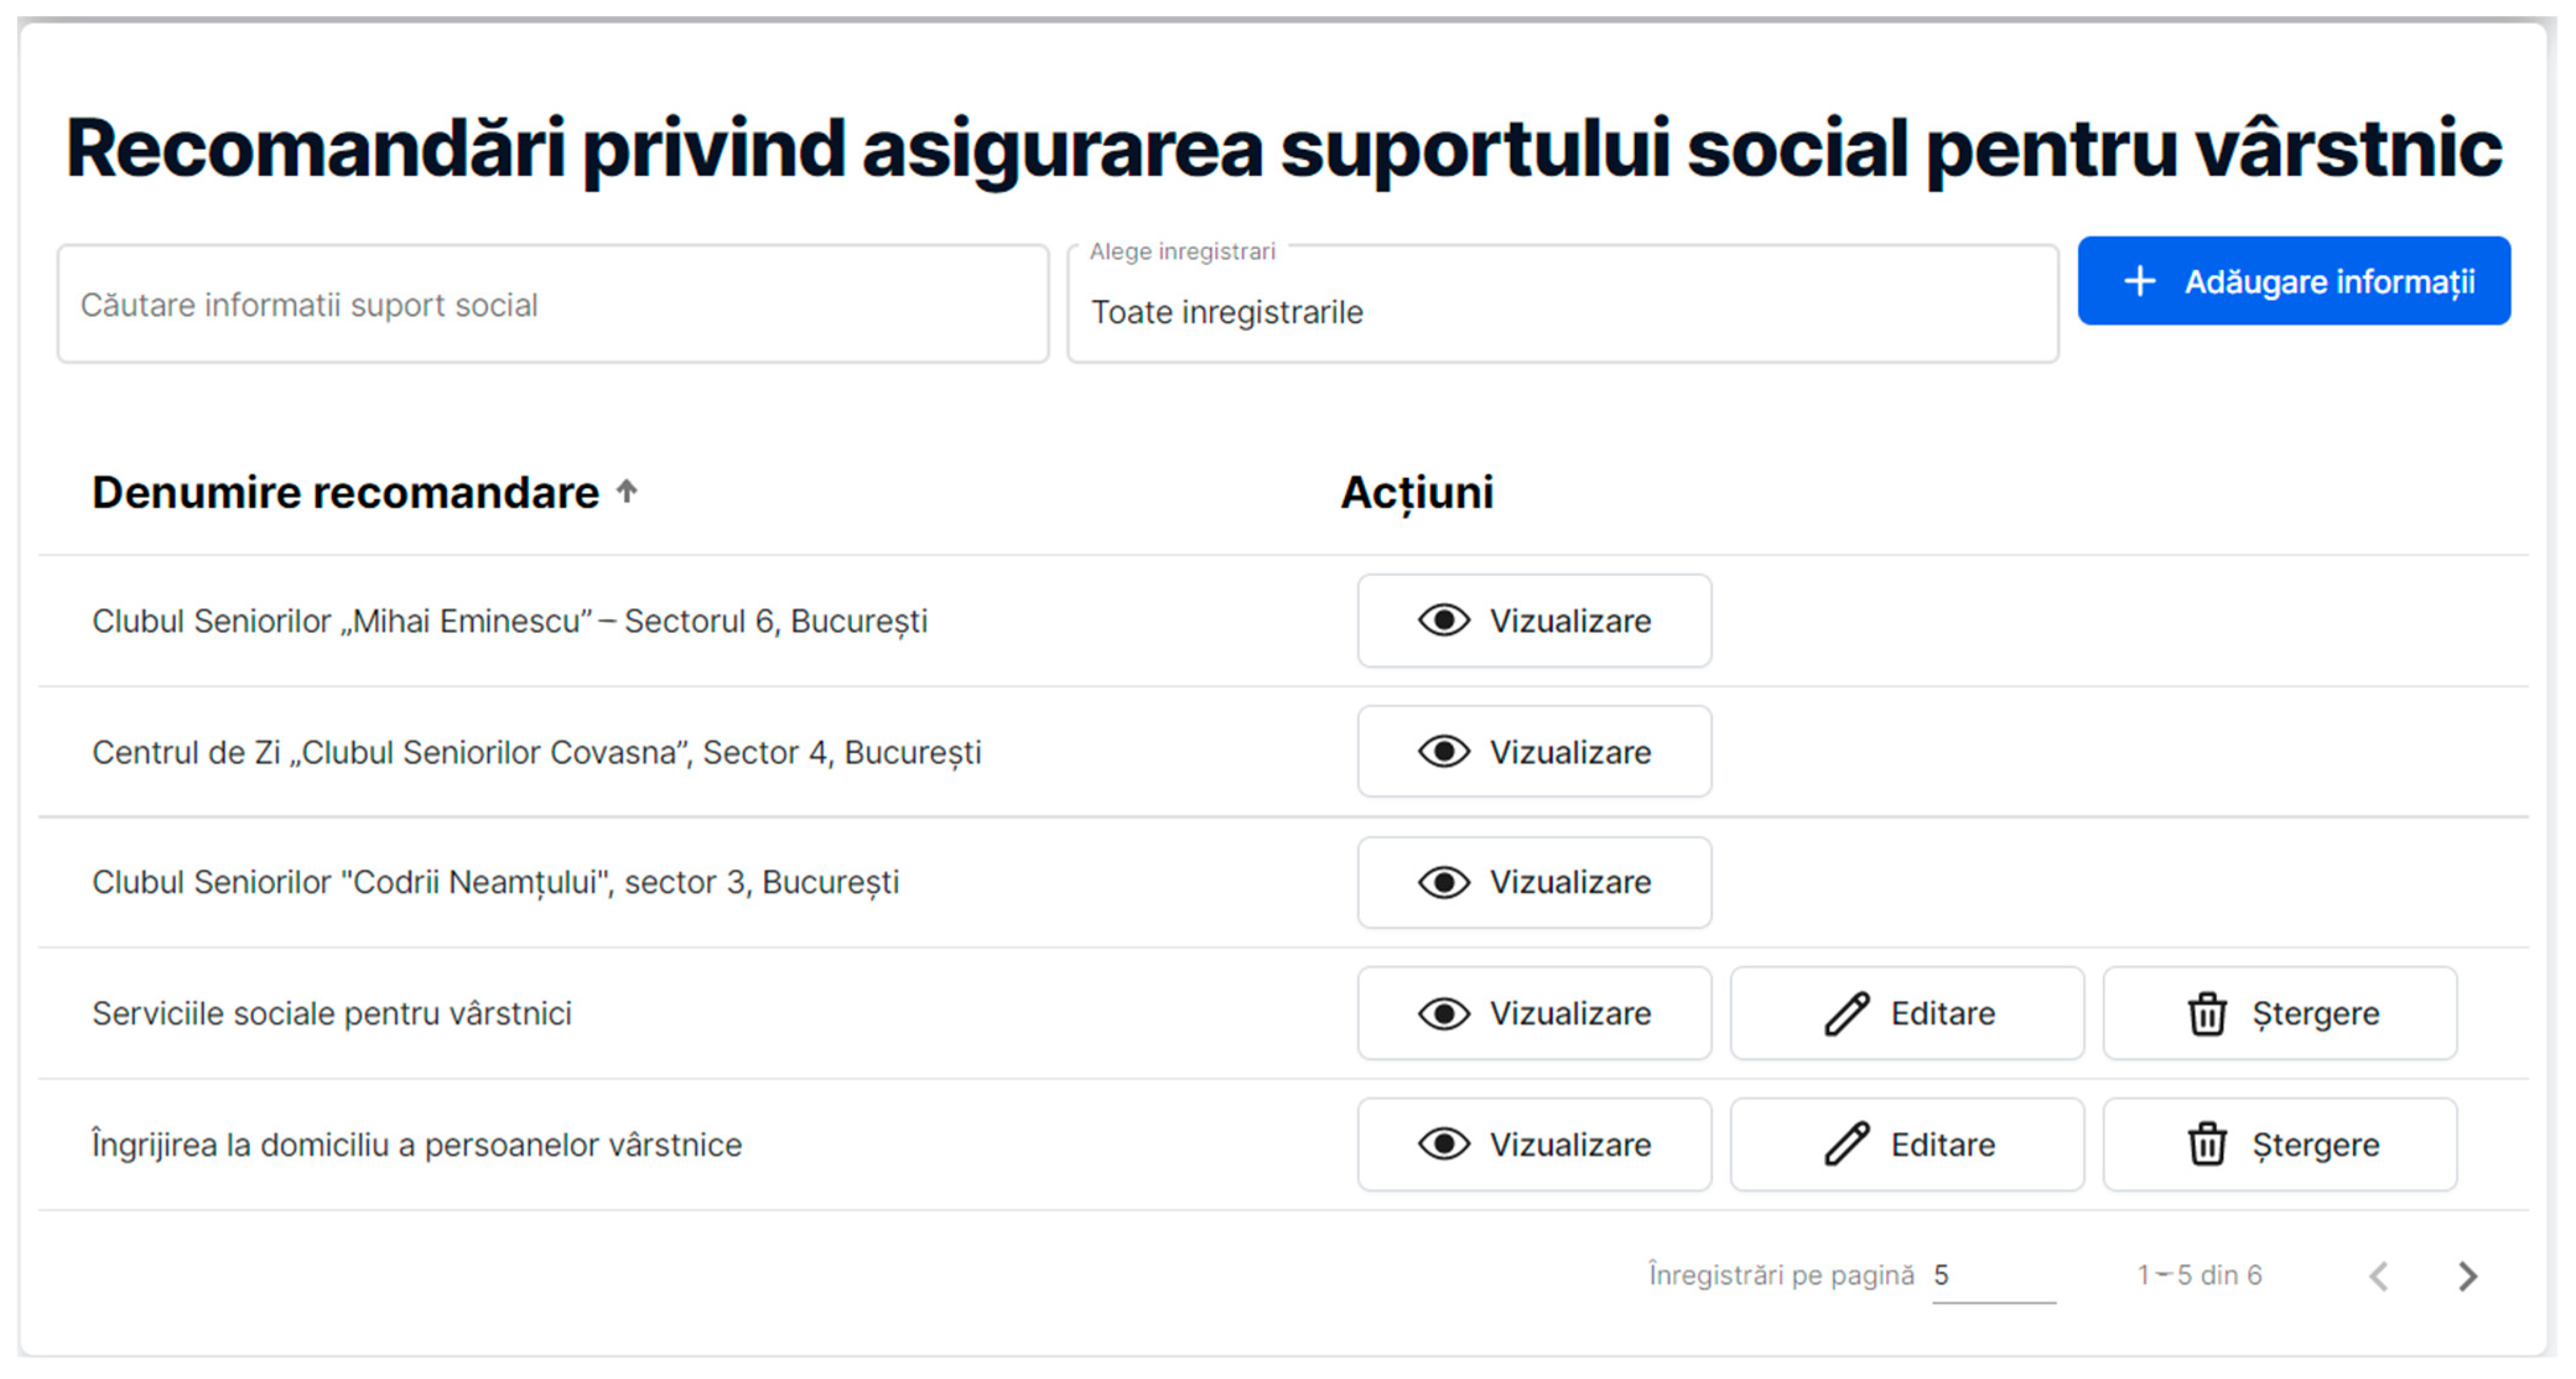
Task: Click the trash icon for Îngrijirea la domiciliu row
Action: pyautogui.click(x=2207, y=1144)
